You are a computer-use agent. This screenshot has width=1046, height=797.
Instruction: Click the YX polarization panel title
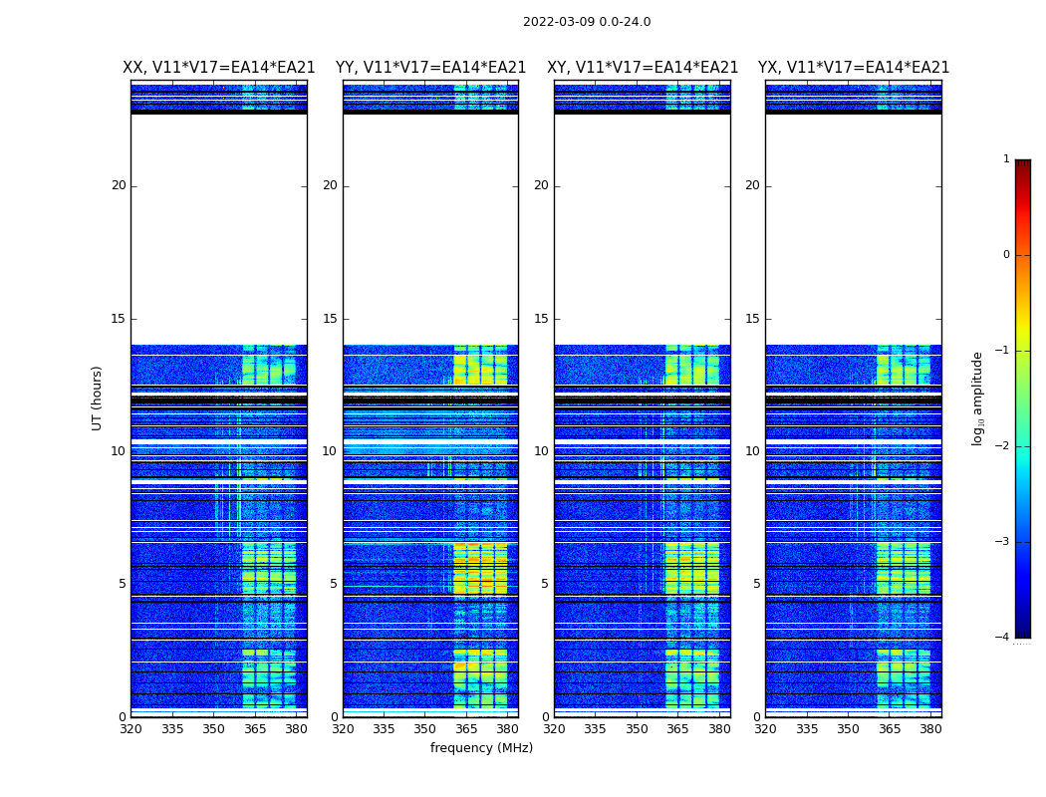coord(854,68)
